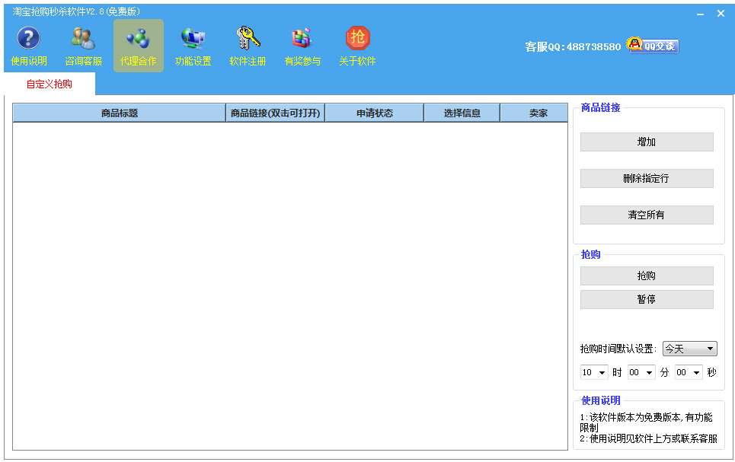Click the QQ交谈 chat button
The width and height of the screenshot is (735, 462).
tap(653, 46)
